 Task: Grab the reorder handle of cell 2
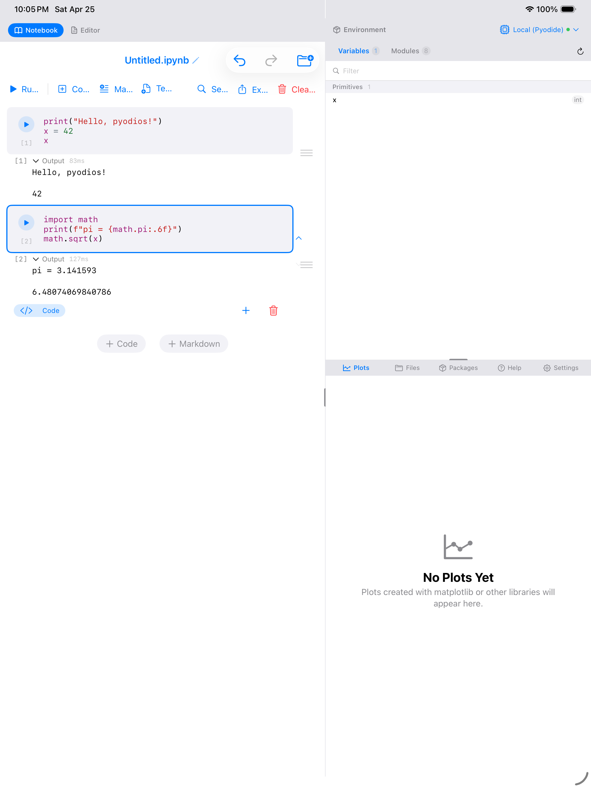click(x=306, y=265)
